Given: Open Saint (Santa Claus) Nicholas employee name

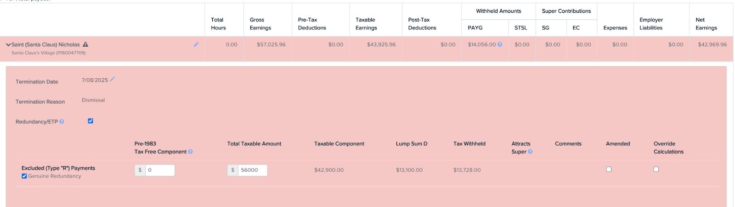Looking at the screenshot, I should [x=45, y=44].
